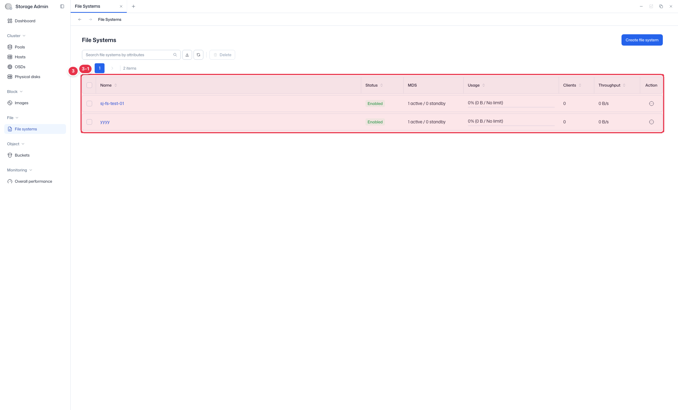Open Images in sidebar
This screenshot has width=678, height=410.
(x=35, y=103)
